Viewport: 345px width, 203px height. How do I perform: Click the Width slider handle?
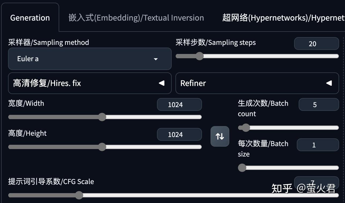click(x=102, y=117)
